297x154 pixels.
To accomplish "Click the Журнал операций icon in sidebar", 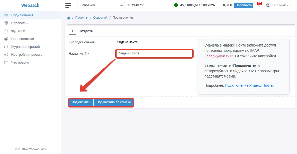I will pyautogui.click(x=6, y=47).
